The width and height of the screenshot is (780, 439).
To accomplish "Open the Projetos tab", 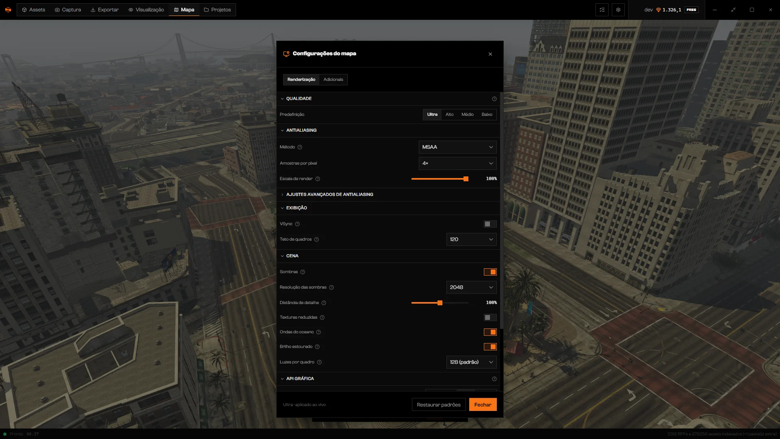I will [217, 10].
